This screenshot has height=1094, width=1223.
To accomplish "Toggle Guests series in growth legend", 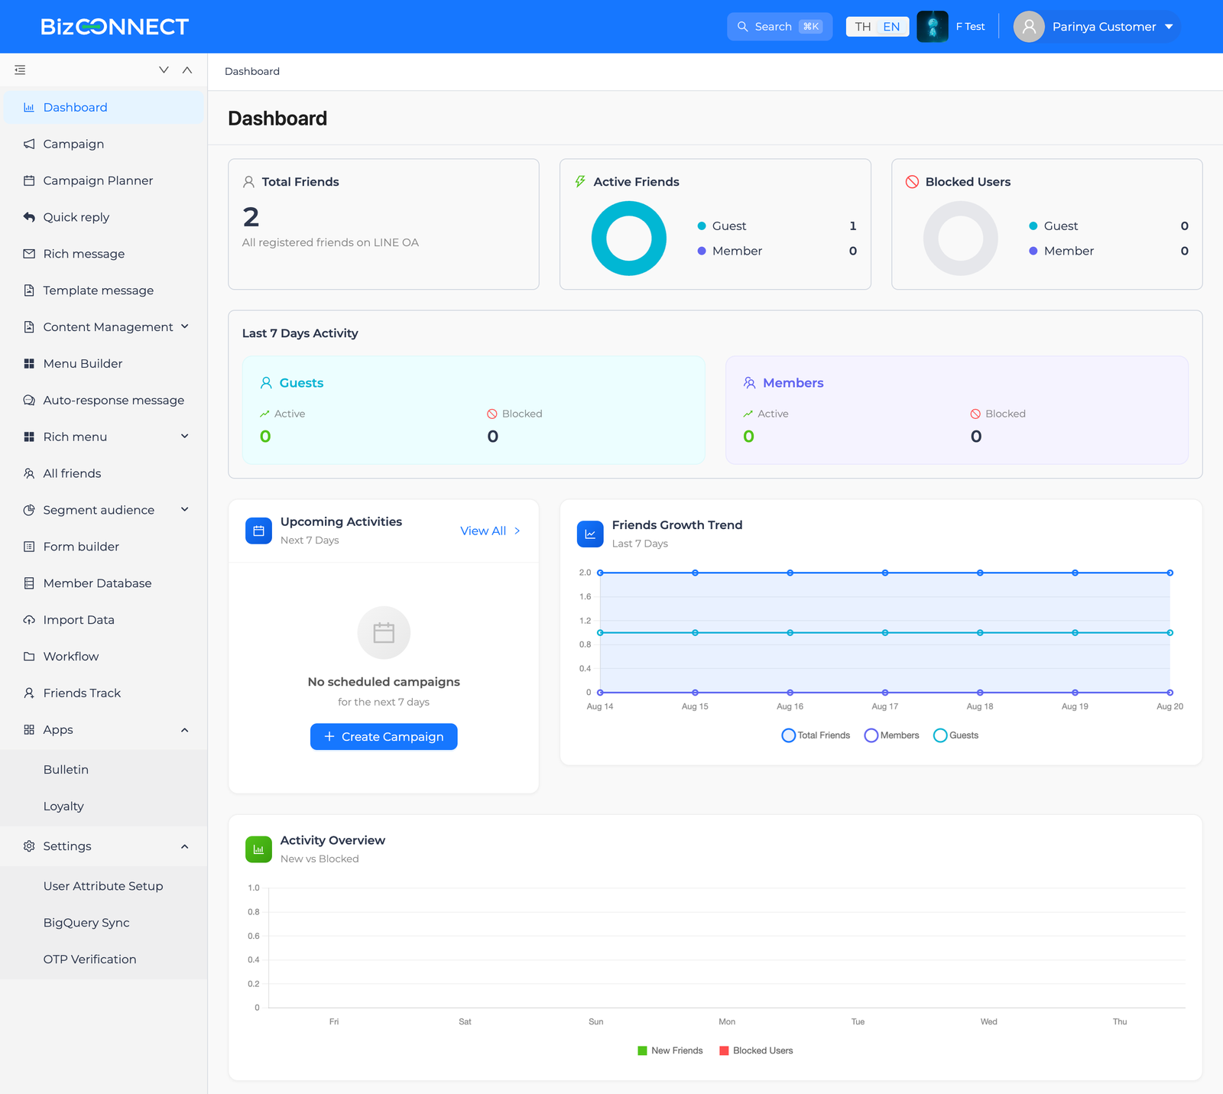I will 955,735.
